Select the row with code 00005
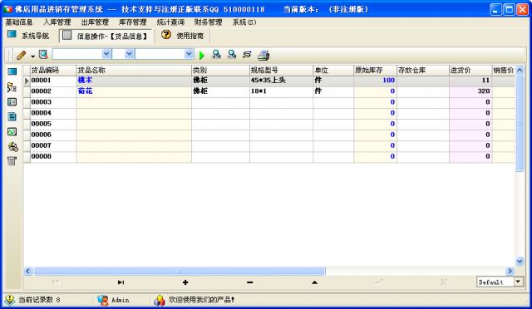This screenshot has height=309, width=532. click(269, 124)
